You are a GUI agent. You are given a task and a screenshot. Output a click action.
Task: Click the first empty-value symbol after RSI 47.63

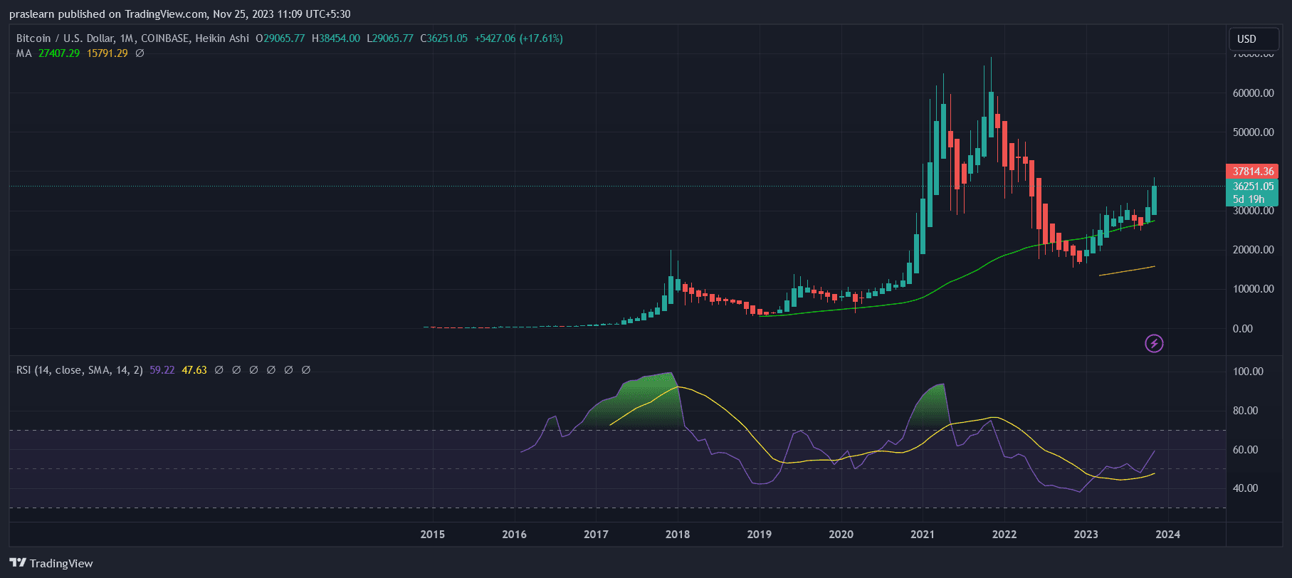tap(219, 370)
